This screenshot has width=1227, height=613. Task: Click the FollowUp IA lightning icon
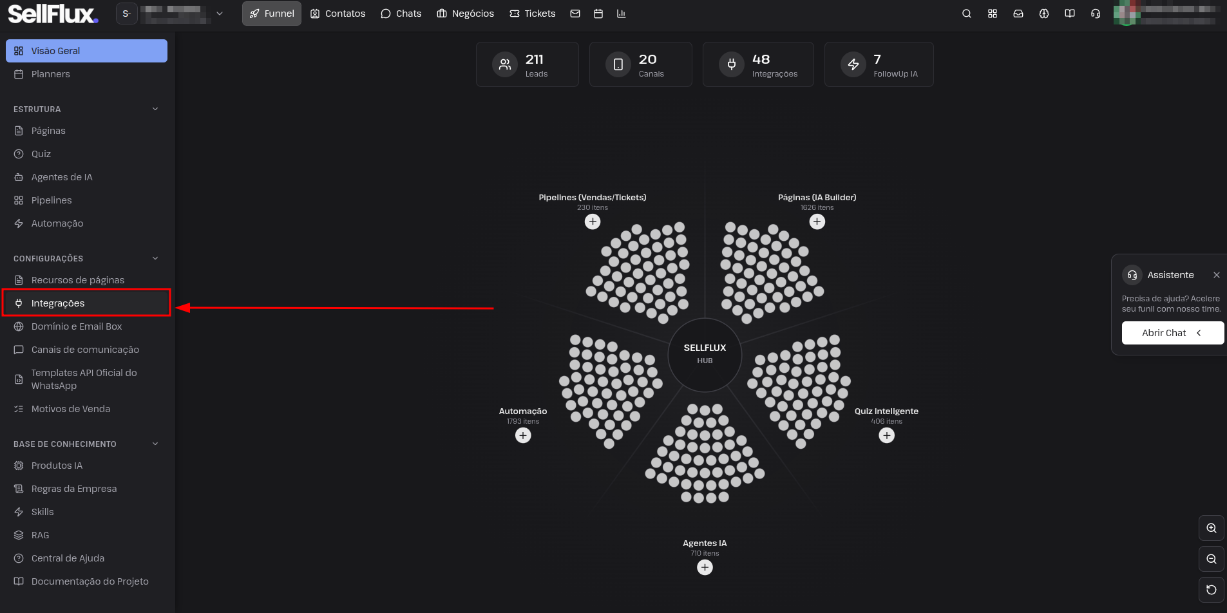pyautogui.click(x=853, y=64)
